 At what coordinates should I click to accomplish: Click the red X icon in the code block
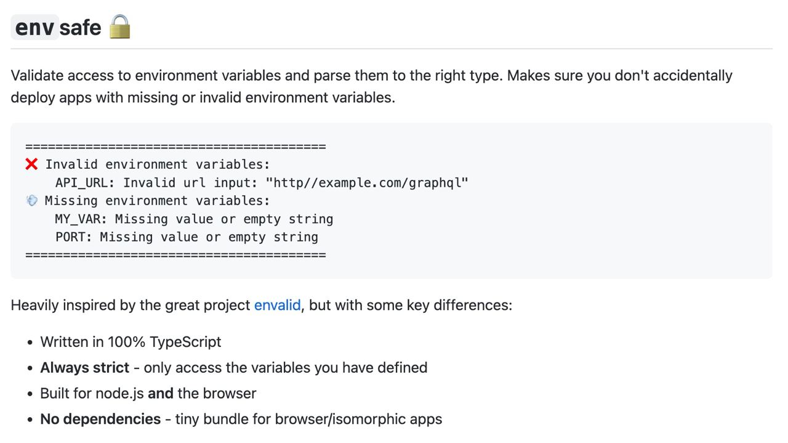(31, 165)
